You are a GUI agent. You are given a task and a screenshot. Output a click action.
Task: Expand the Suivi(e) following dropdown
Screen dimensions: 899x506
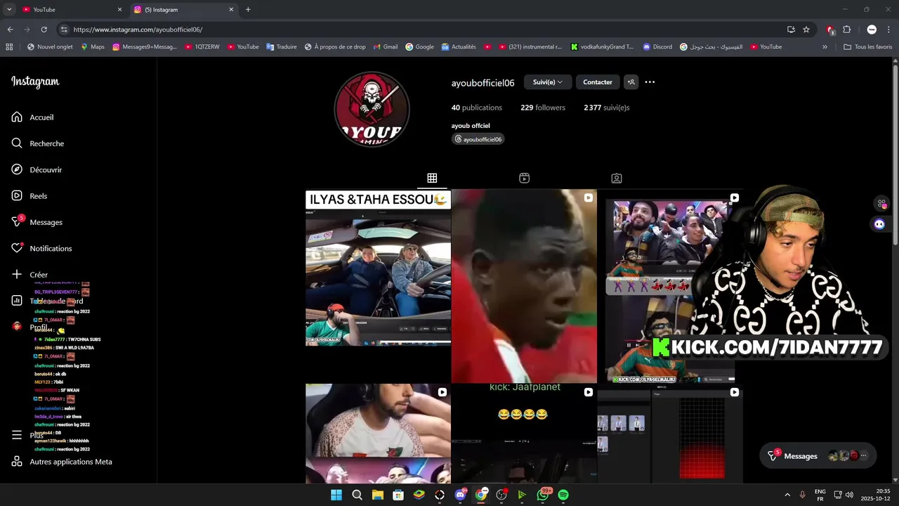[548, 82]
